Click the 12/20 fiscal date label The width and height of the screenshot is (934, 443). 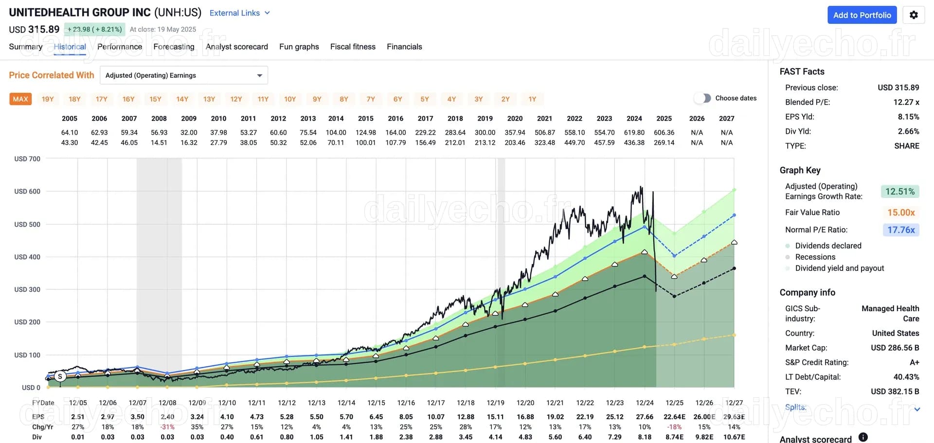pyautogui.click(x=525, y=403)
